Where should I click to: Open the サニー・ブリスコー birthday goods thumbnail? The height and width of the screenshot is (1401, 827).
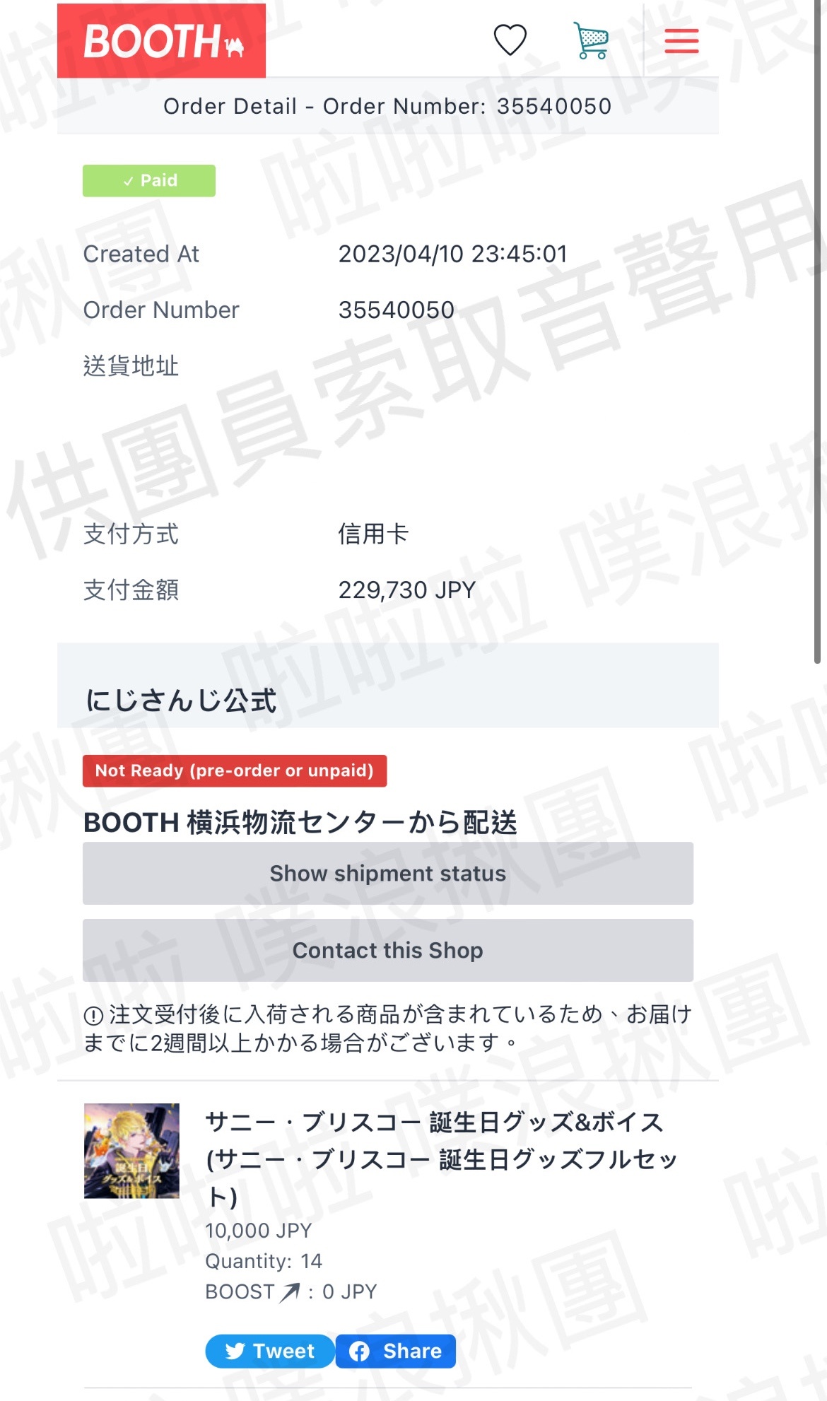(131, 1151)
